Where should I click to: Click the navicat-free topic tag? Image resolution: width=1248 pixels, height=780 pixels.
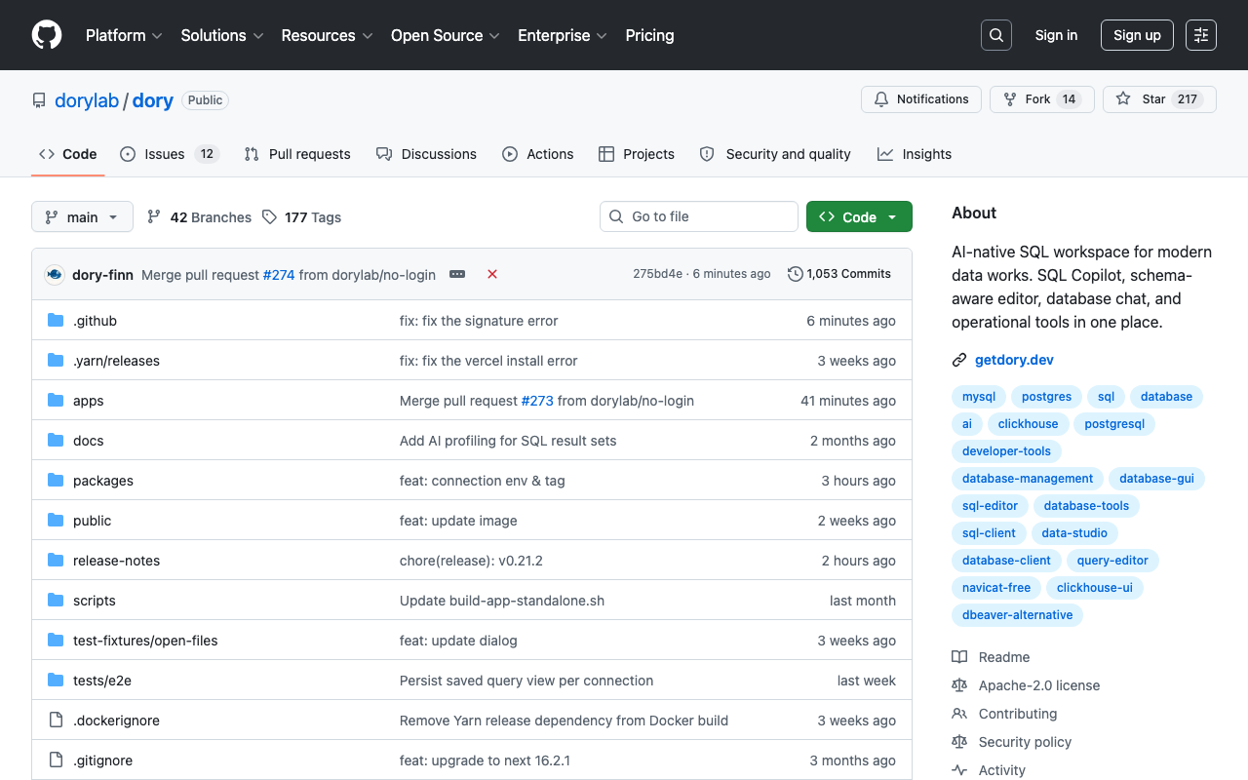click(996, 588)
